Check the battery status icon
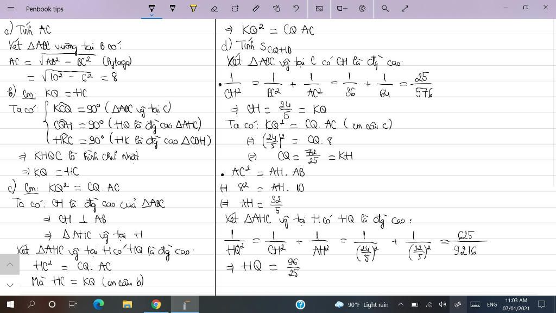The width and height of the screenshot is (556, 313). point(414,304)
